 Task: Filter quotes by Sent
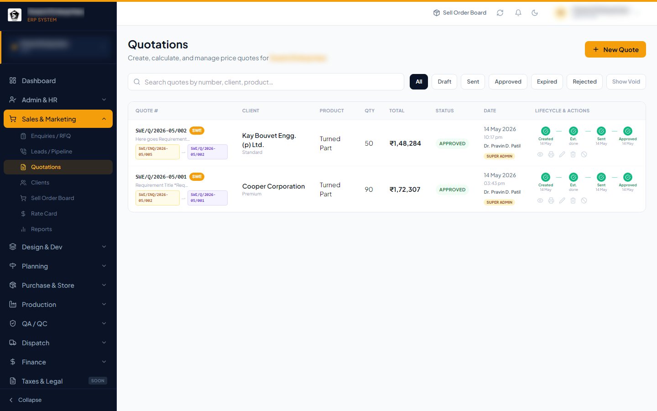tap(473, 82)
